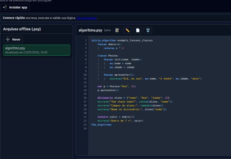Click 'p.apresentar()' in line 14
The image size is (231, 159).
pyautogui.click(x=108, y=90)
